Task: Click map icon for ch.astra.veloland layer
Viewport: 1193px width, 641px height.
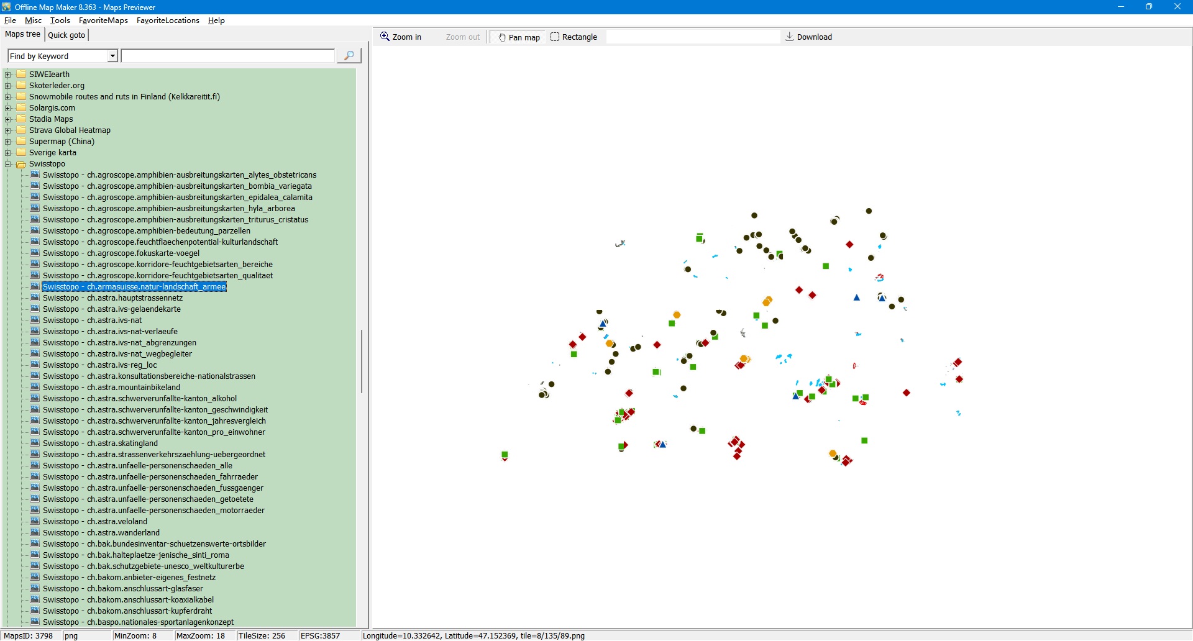Action: [x=35, y=522]
